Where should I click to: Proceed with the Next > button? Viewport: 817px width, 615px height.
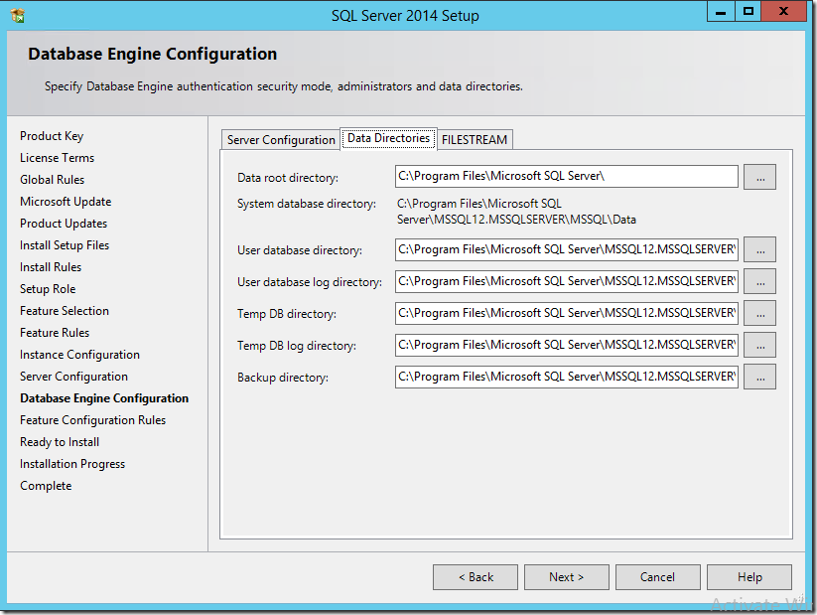[567, 577]
